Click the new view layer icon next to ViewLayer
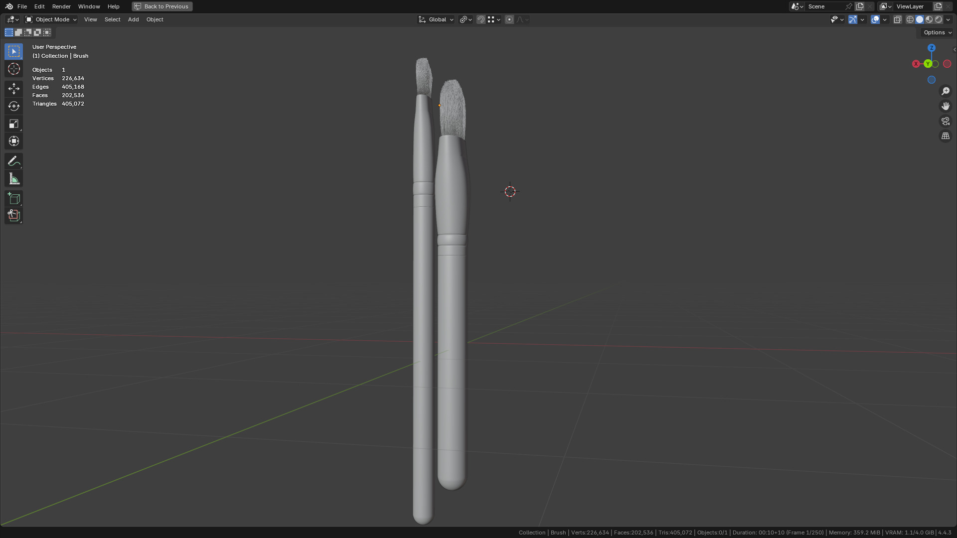This screenshot has width=957, height=538. 938,6
